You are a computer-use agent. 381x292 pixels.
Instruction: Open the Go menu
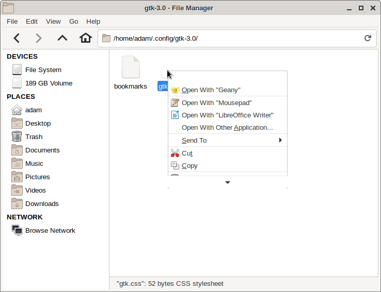(74, 21)
